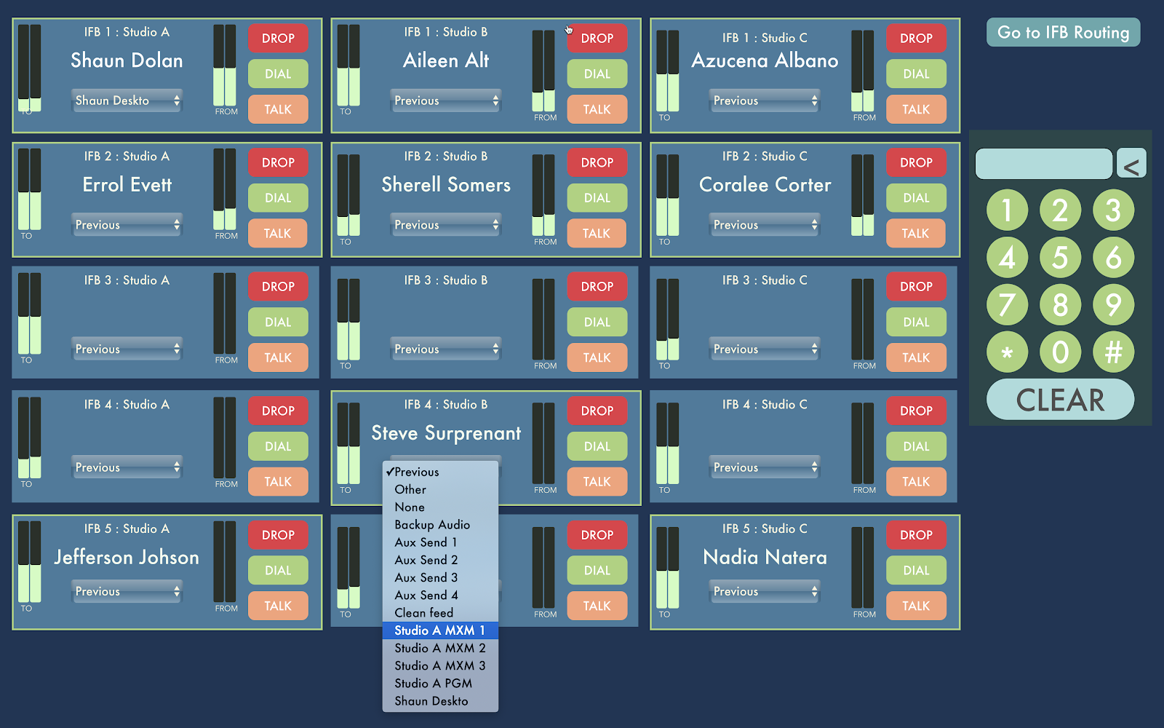Toggle TALK for Nadia Natera

[x=916, y=605]
